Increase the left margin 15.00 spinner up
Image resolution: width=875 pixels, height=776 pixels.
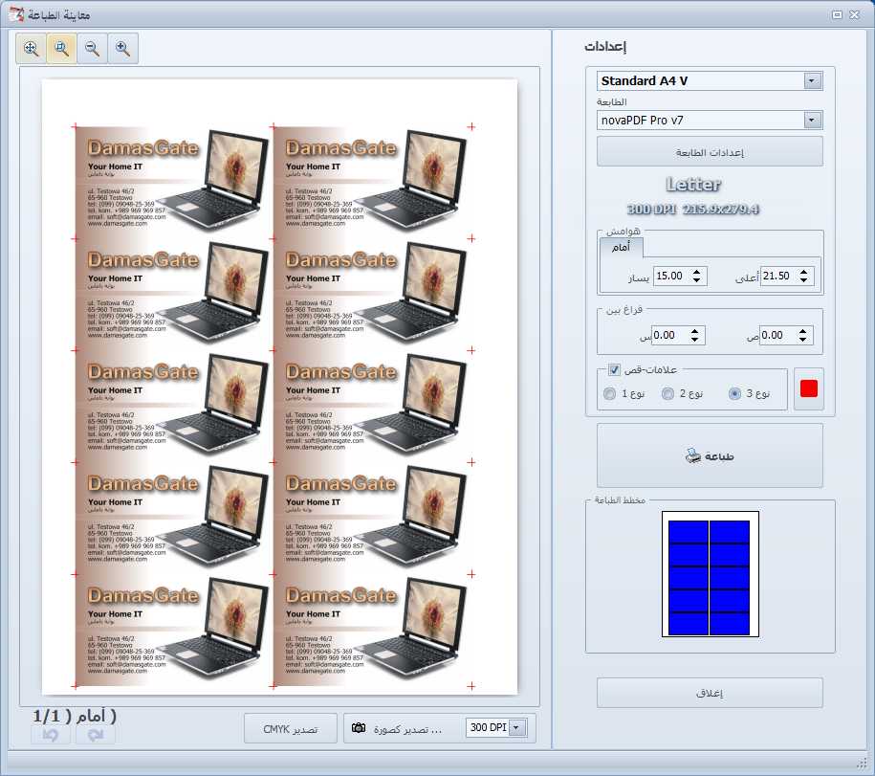click(x=696, y=272)
